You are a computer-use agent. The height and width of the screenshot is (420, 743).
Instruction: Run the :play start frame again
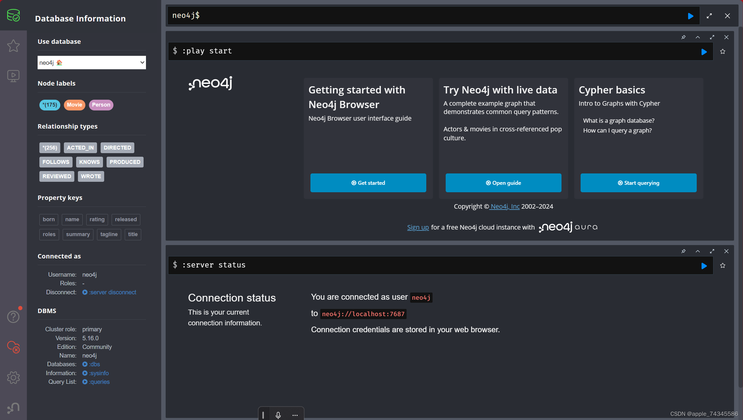point(704,51)
